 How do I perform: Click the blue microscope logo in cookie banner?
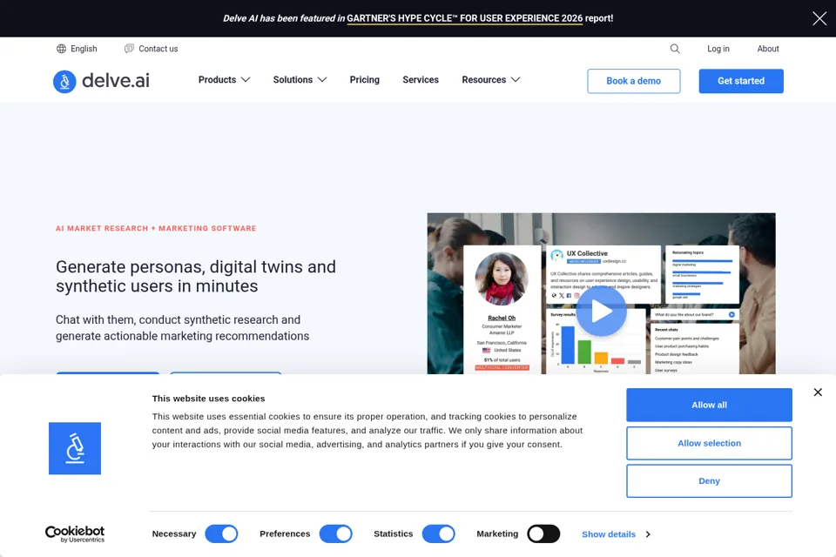(75, 448)
